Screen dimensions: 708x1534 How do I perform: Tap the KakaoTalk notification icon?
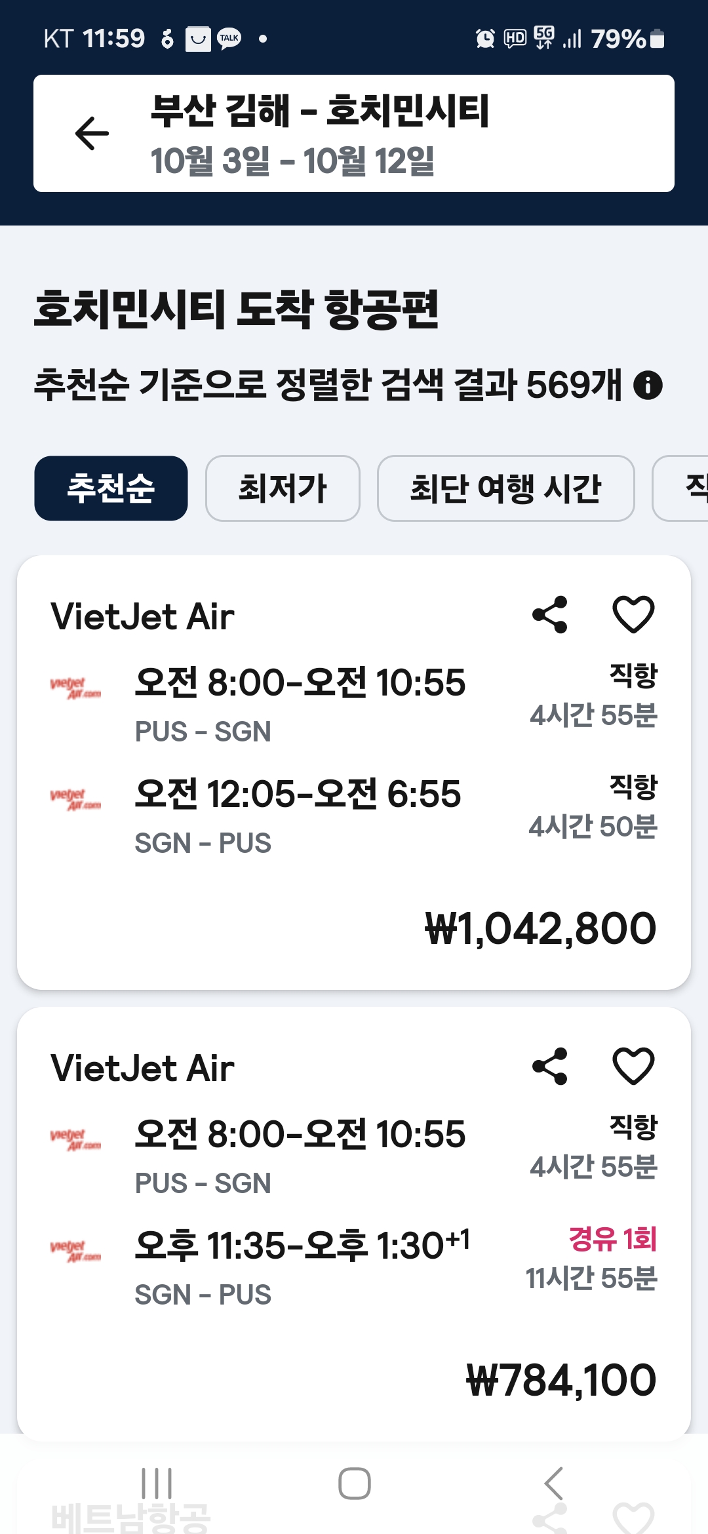pos(229,39)
